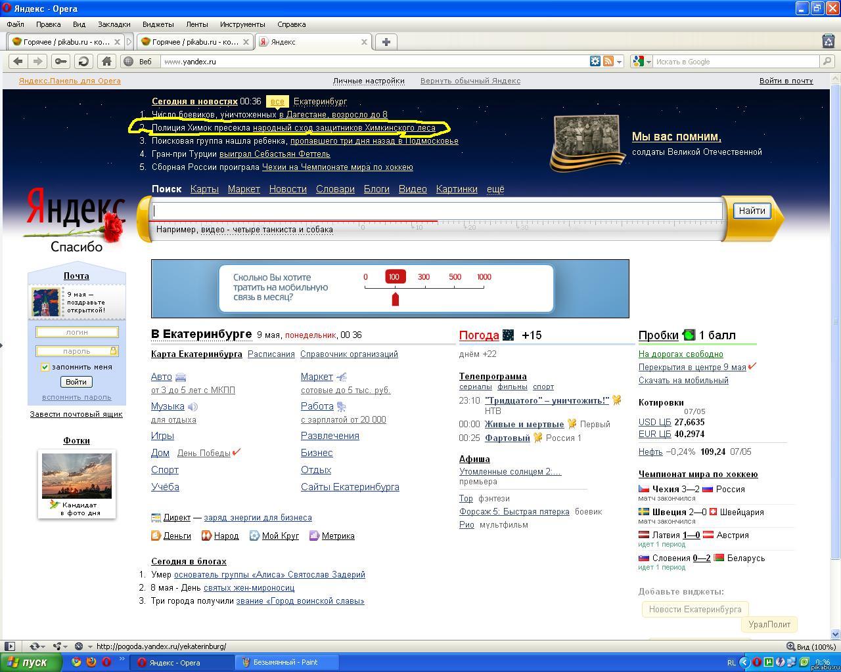The width and height of the screenshot is (841, 672).
Task: Open the Закладки menu
Action: tap(114, 24)
